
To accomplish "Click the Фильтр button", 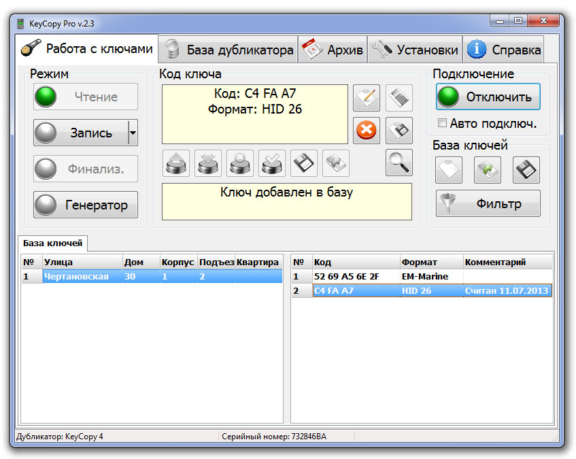I will point(488,203).
